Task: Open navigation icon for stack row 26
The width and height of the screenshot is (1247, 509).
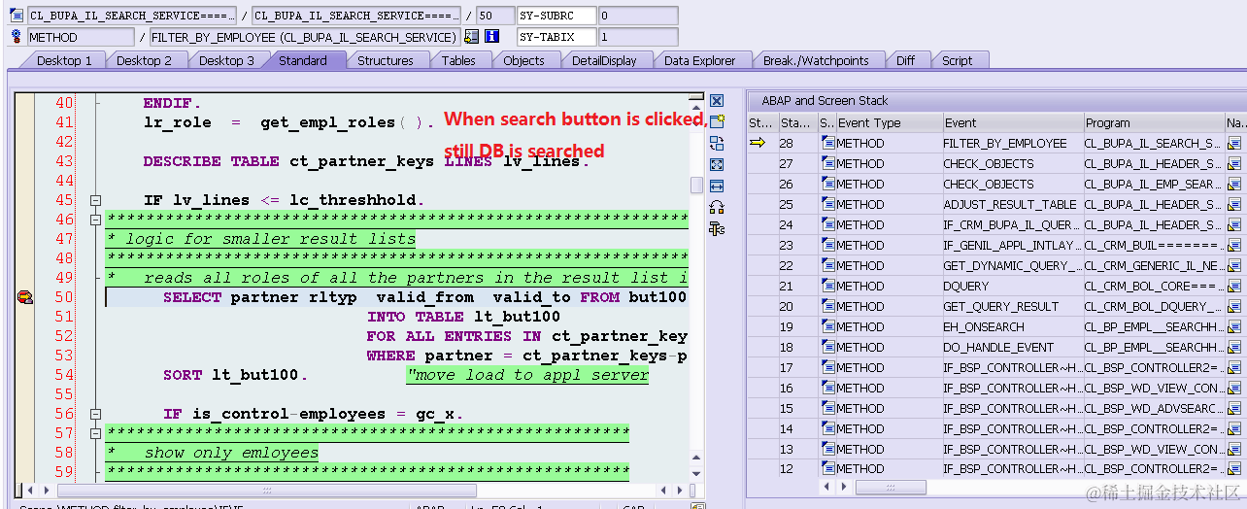Action: (1235, 184)
